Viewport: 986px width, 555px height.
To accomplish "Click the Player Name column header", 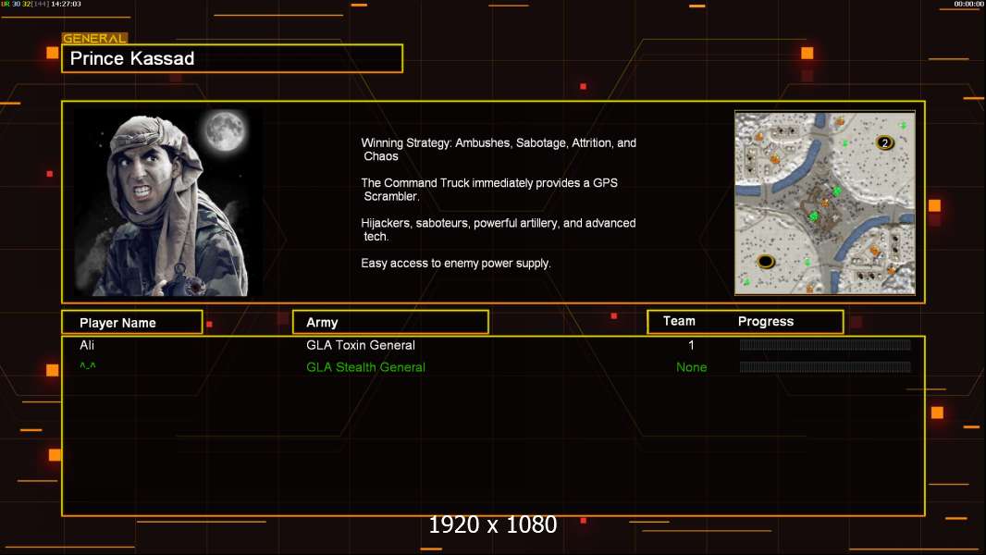I will click(132, 323).
